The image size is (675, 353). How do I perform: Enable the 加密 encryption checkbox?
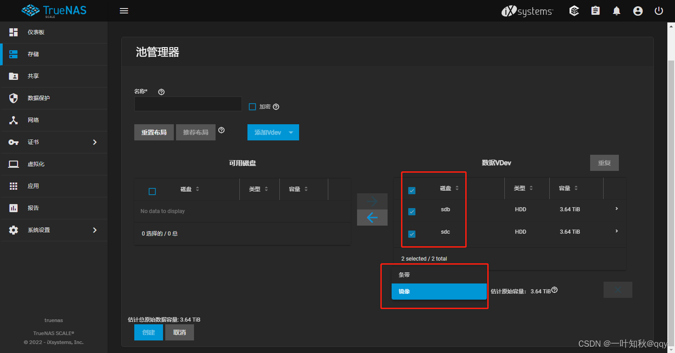click(252, 107)
